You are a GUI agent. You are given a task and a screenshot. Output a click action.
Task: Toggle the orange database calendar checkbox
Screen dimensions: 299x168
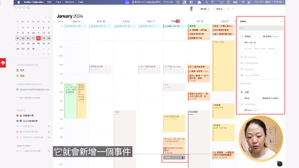coord(17,115)
